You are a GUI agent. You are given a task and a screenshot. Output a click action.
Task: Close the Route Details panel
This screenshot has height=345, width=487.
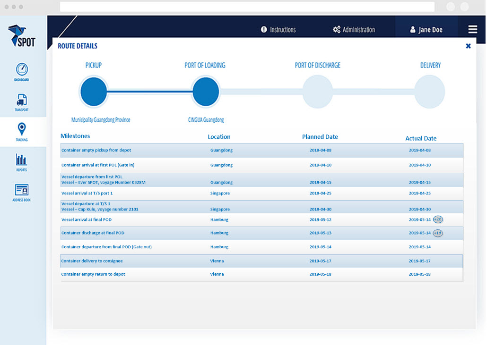tap(468, 46)
